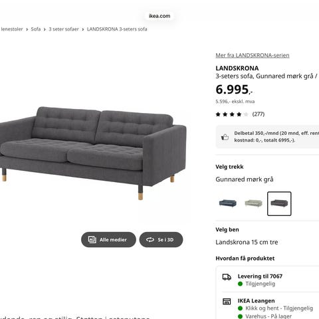Open Alle medier gallery button
This screenshot has height=319, width=319.
[x=108, y=239]
